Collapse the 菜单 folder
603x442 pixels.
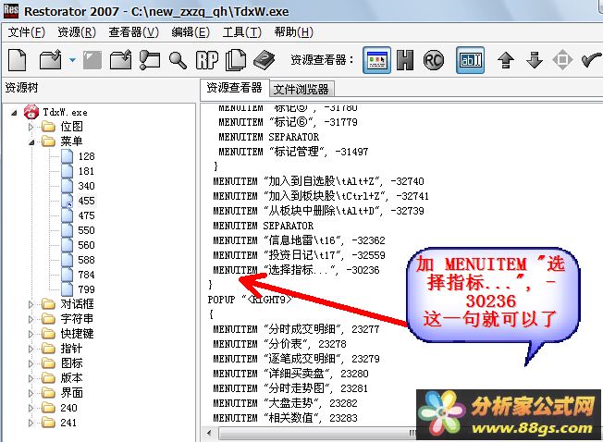pos(31,142)
